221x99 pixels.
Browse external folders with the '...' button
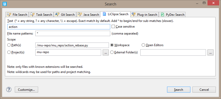pyautogui.click(x=211, y=53)
